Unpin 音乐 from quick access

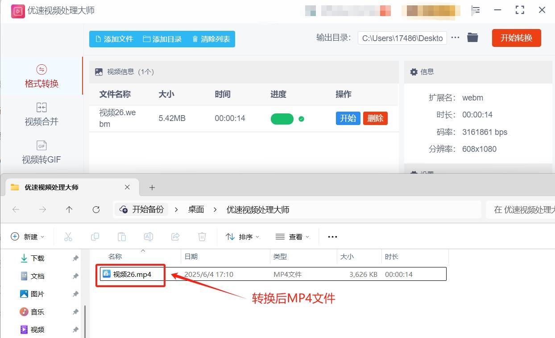point(75,312)
